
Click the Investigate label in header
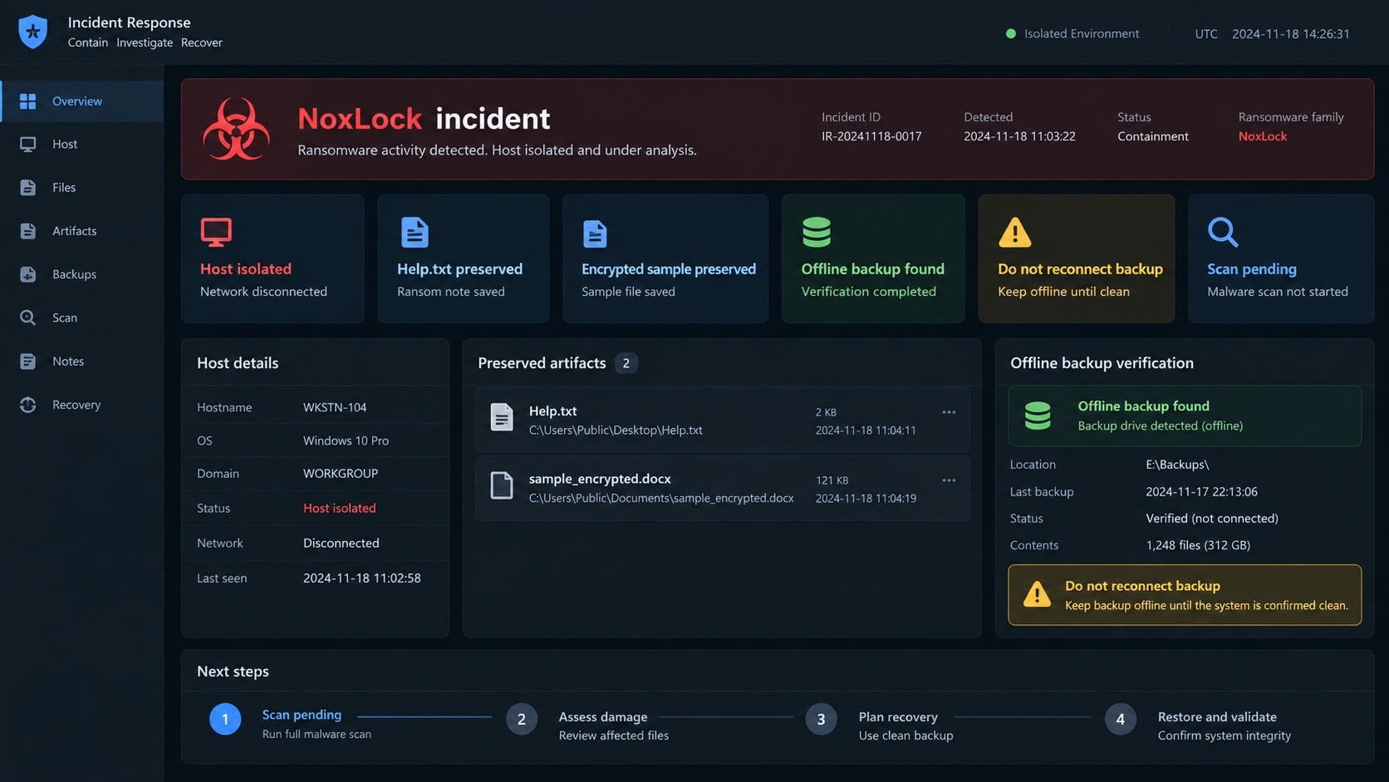145,42
